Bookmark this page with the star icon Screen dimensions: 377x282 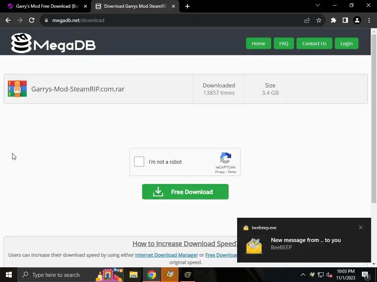pyautogui.click(x=319, y=21)
